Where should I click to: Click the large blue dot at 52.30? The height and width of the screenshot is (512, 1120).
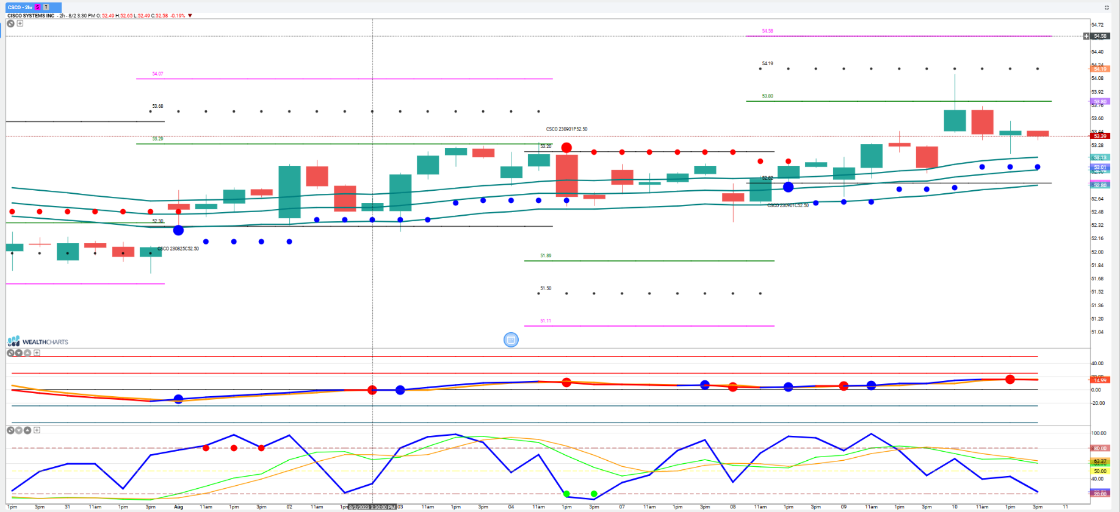[x=178, y=230]
